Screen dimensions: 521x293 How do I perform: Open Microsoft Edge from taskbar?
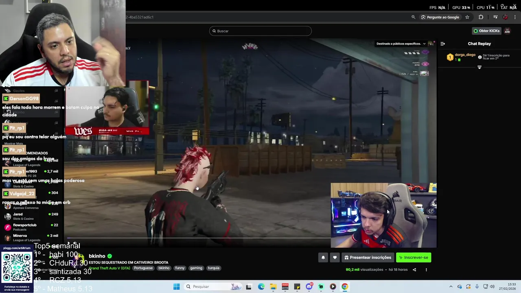pyautogui.click(x=261, y=286)
